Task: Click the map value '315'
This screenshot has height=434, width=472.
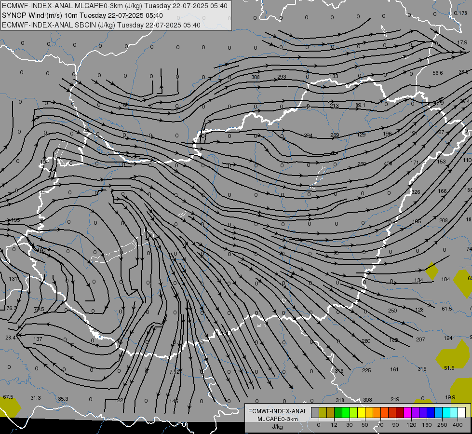Action: [x=422, y=369]
